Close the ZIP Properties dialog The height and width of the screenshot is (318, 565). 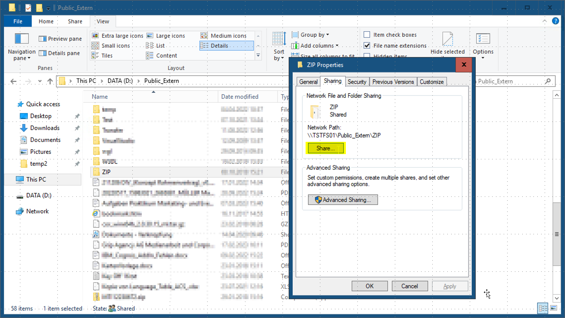pyautogui.click(x=464, y=64)
